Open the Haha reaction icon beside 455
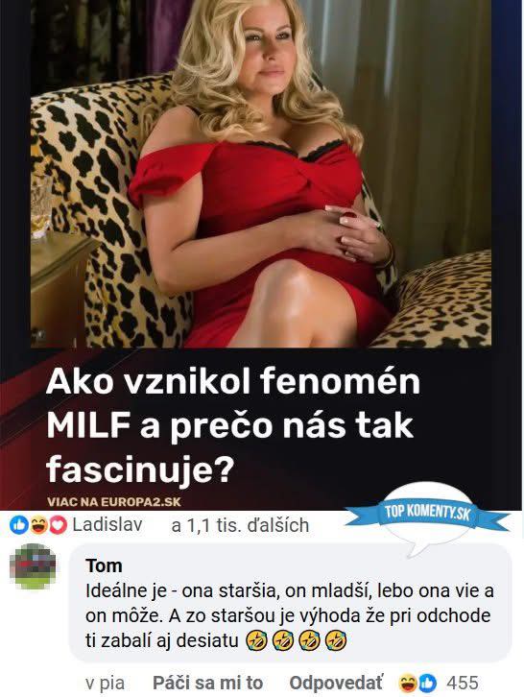The width and height of the screenshot is (524, 697). point(408,684)
